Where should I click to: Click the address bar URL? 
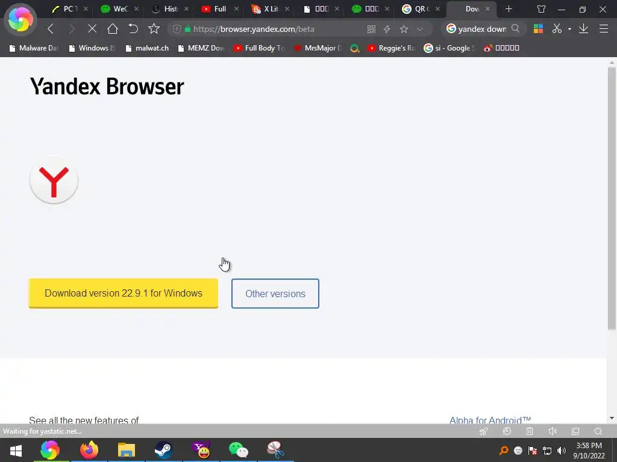(x=254, y=29)
